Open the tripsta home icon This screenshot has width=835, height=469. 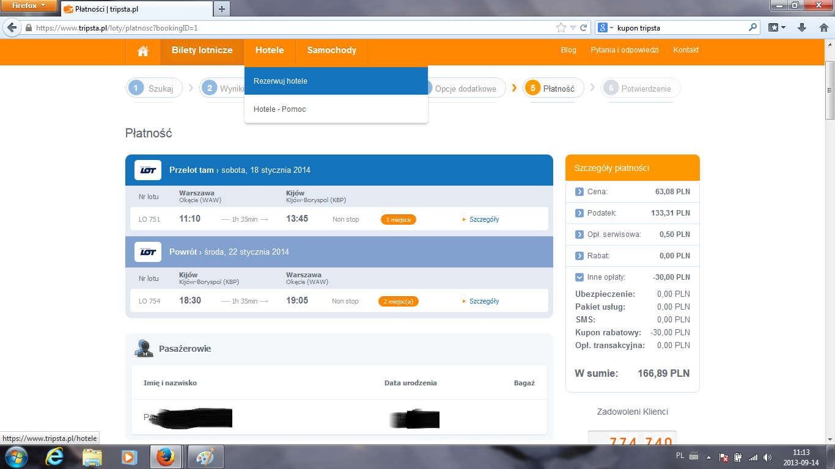[143, 51]
